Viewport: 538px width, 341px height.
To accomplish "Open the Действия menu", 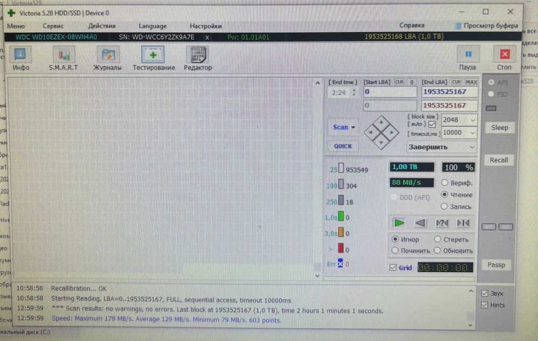I will [102, 26].
